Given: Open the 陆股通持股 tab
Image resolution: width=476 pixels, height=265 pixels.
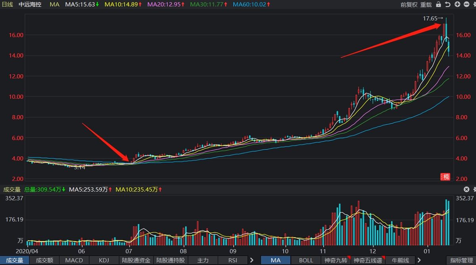Looking at the screenshot, I should pos(171,260).
